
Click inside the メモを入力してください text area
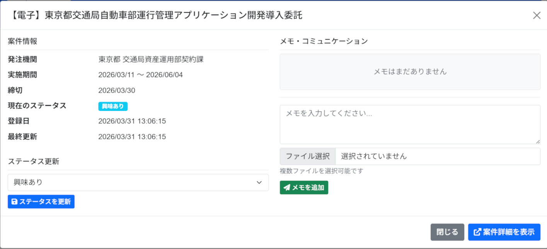(410, 124)
